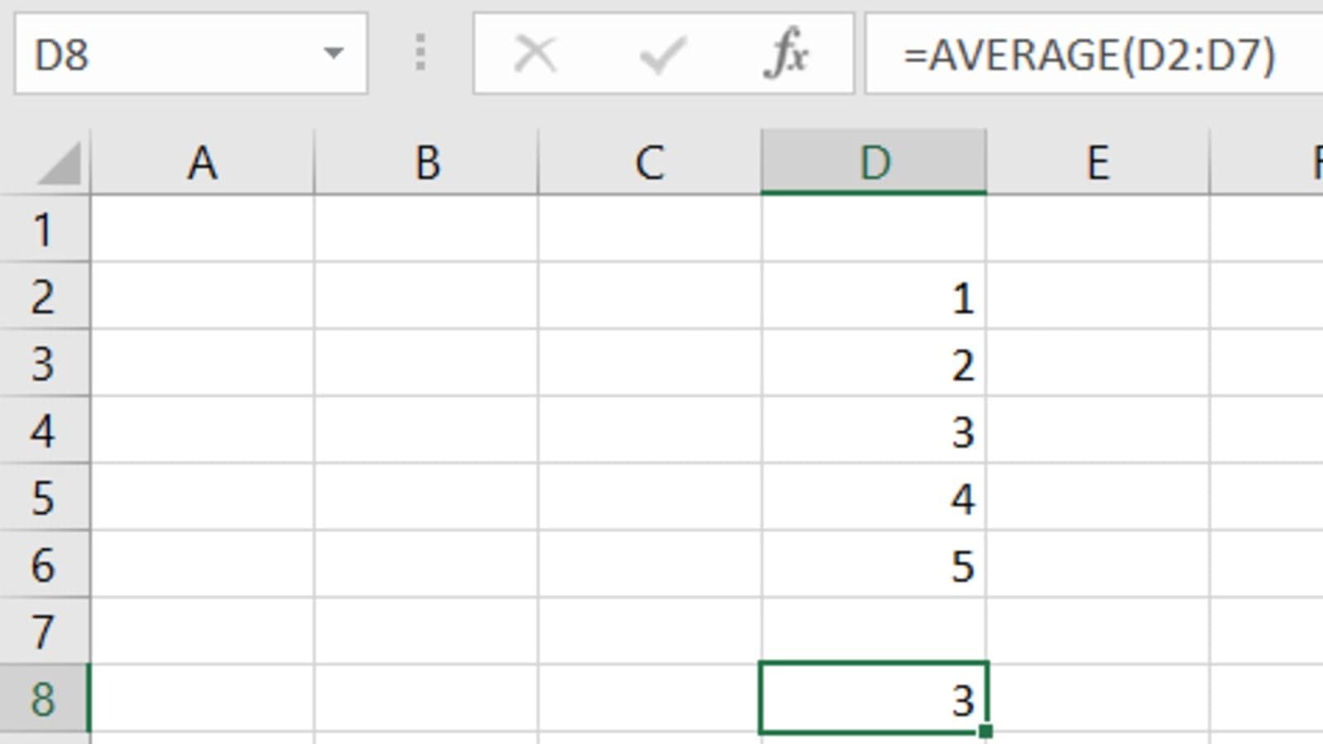This screenshot has width=1323, height=744.
Task: Click cell D2 containing value 1
Action: [874, 297]
